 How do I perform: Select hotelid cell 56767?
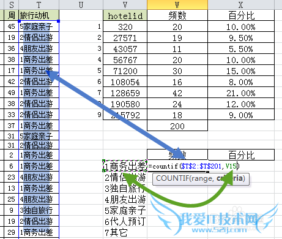tap(125, 59)
